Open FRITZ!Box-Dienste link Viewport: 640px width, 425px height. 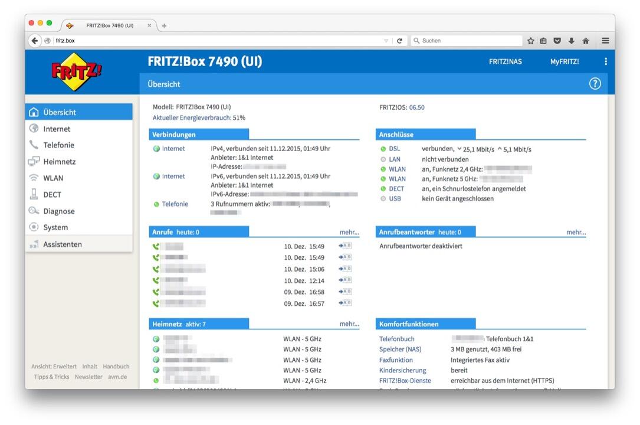coord(405,381)
